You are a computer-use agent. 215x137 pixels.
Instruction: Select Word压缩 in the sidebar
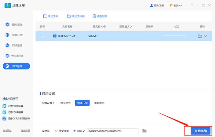tap(14, 56)
